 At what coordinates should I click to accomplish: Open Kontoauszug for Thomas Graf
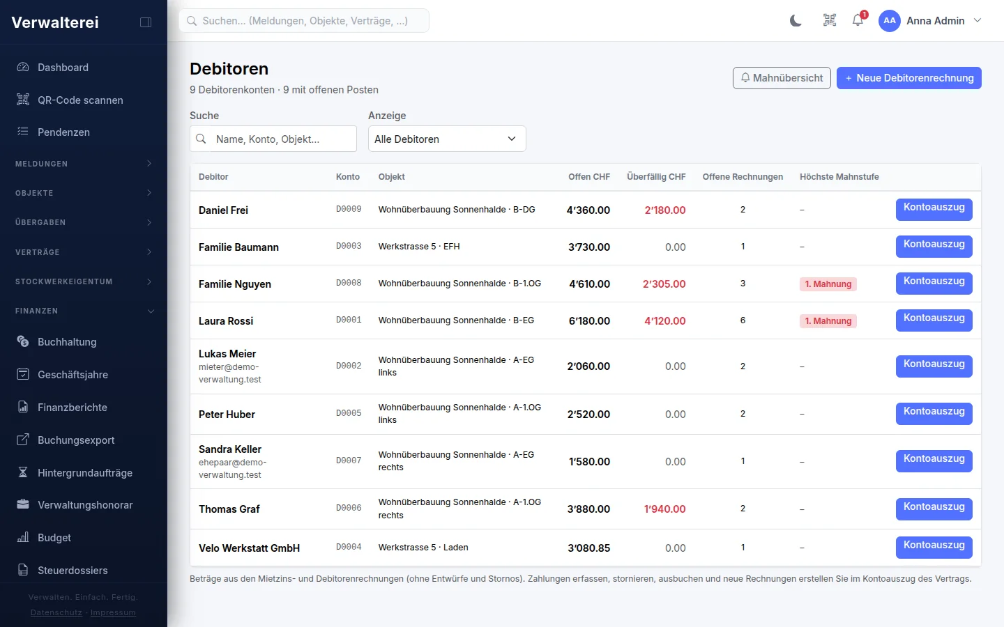tap(934, 509)
